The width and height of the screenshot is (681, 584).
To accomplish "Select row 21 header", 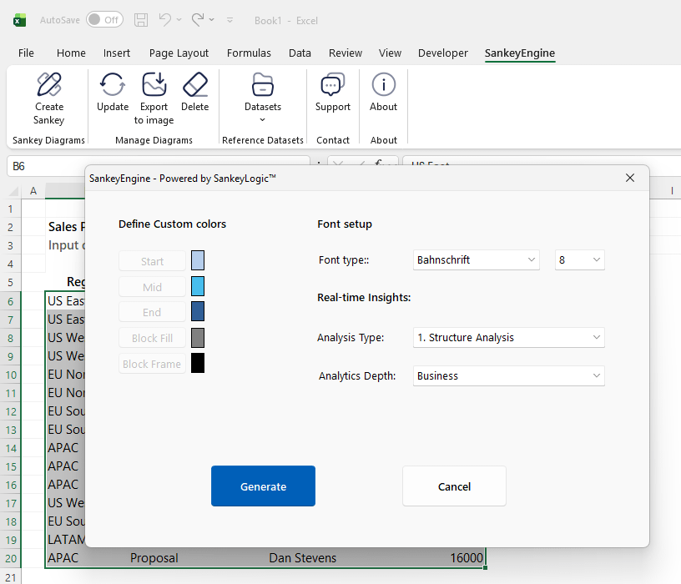I will point(11,577).
